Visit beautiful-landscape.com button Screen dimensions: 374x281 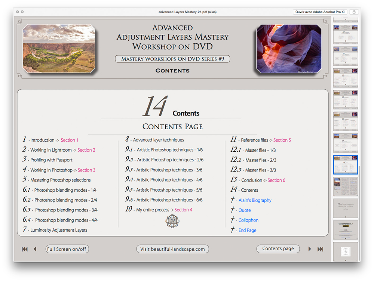click(172, 249)
